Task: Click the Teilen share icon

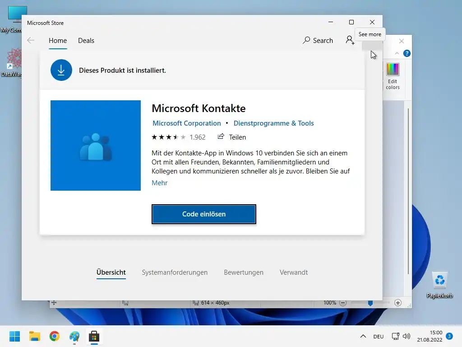Action: 221,136
